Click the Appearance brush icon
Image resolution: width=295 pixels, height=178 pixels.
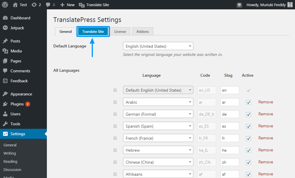[5, 94]
